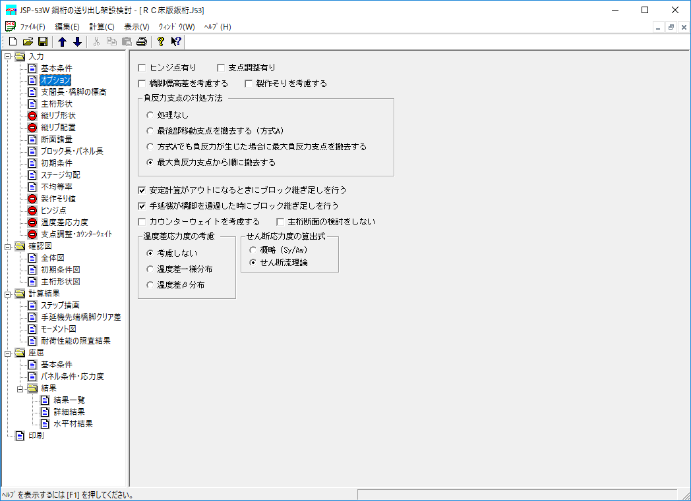Click the yellow question mark help icon
This screenshot has height=501, width=691.
[x=160, y=42]
